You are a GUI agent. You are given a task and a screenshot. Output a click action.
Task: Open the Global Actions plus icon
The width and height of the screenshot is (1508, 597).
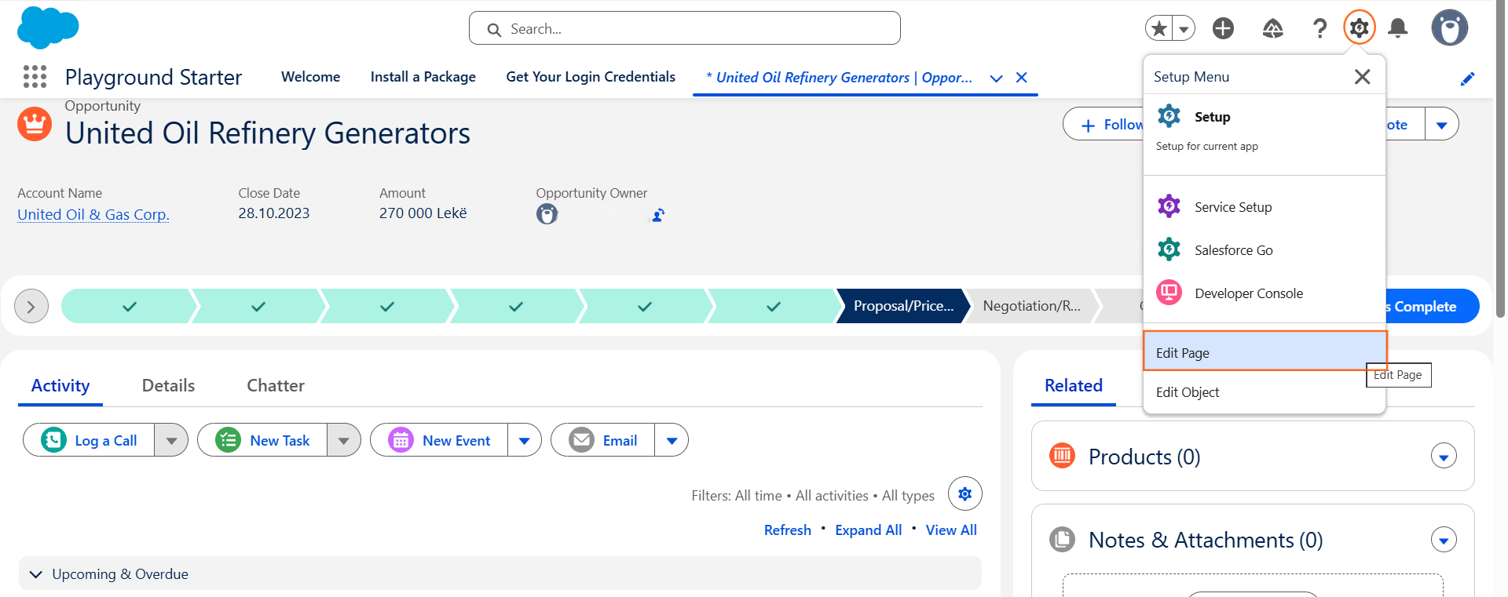tap(1223, 28)
